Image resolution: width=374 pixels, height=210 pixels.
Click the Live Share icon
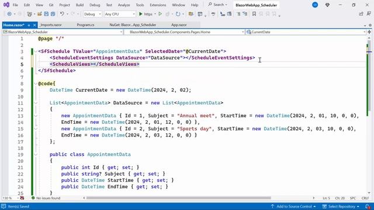coord(361,14)
